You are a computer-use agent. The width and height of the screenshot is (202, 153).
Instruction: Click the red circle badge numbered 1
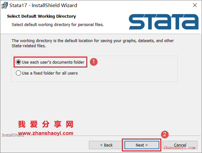(x=94, y=62)
